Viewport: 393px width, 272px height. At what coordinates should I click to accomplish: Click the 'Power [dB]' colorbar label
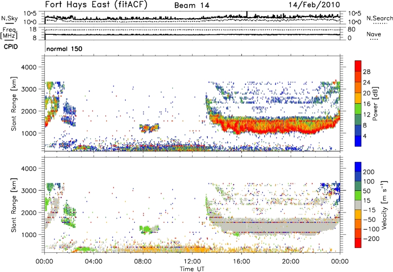375,104
